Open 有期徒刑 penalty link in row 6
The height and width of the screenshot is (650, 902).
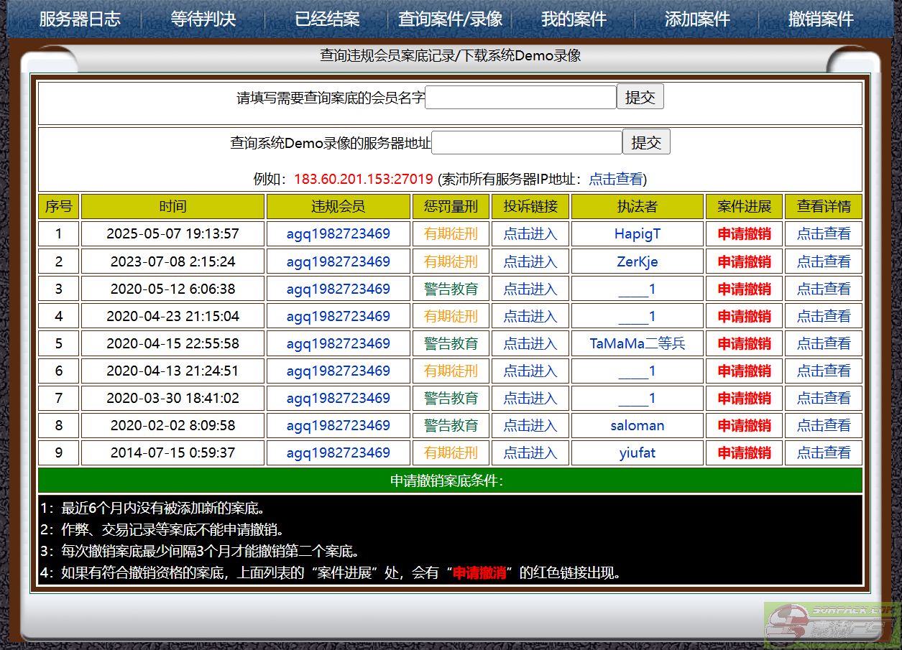click(x=451, y=371)
